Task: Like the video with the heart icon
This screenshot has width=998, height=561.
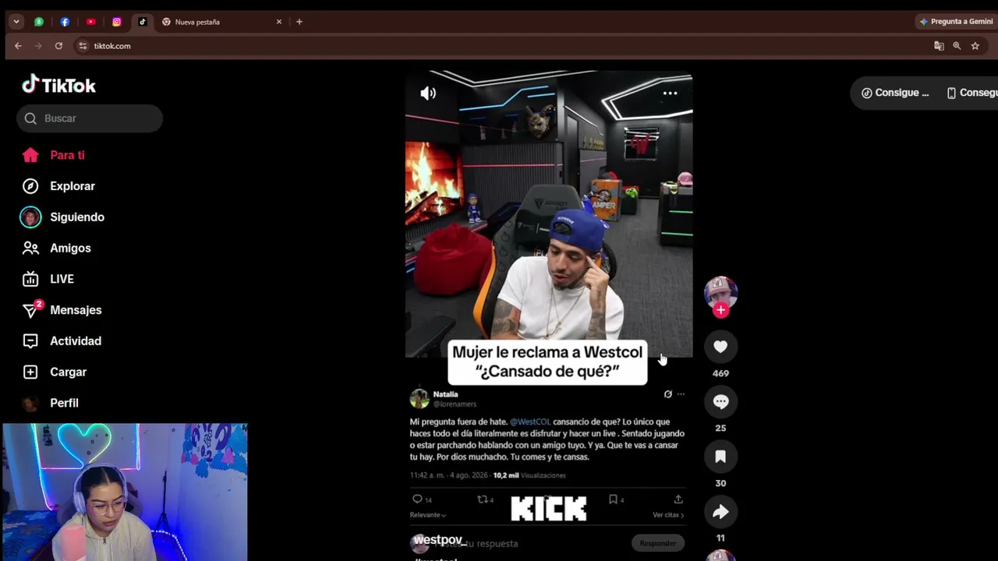Action: coord(720,347)
